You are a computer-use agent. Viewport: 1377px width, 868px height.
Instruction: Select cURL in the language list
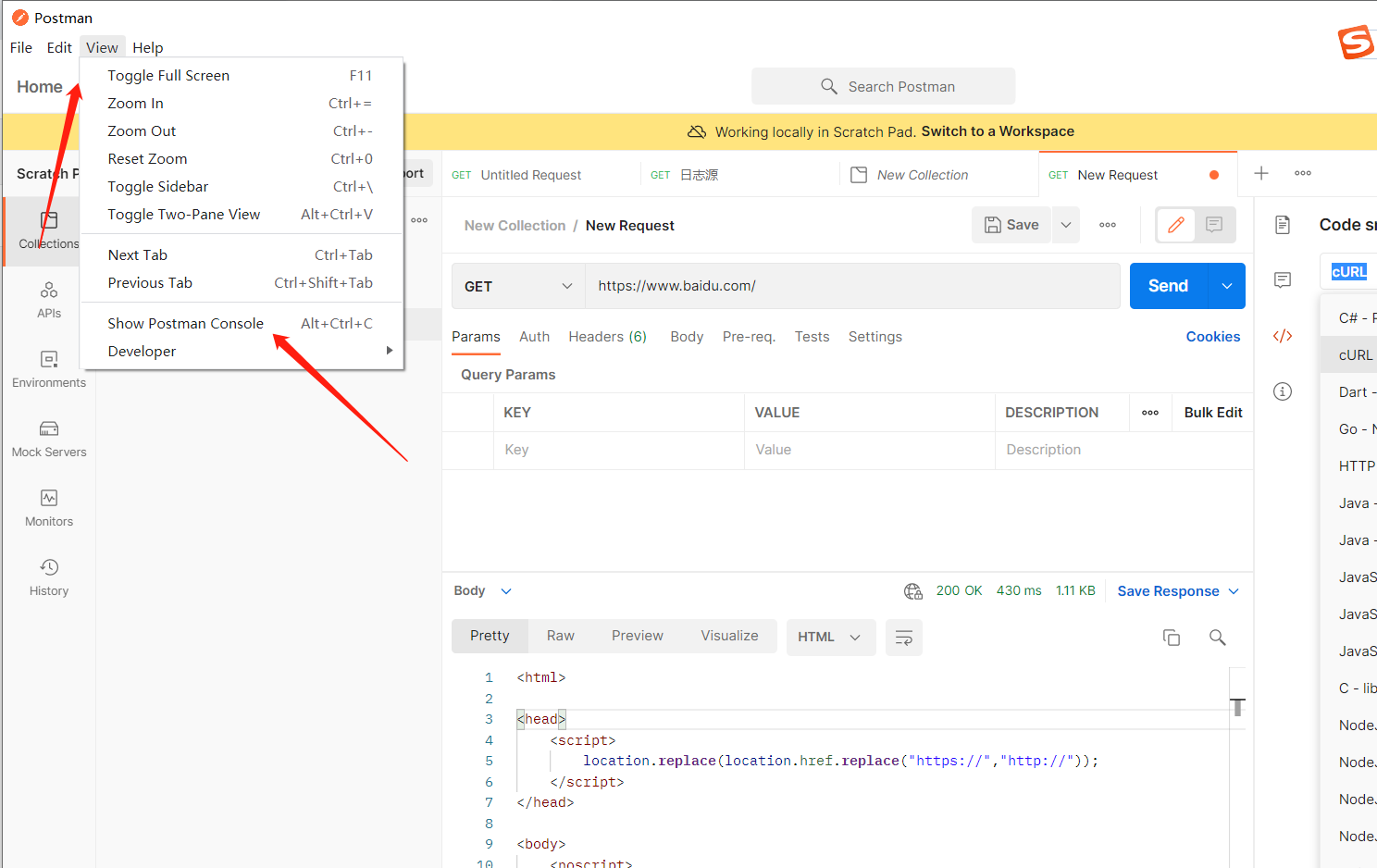(1349, 355)
